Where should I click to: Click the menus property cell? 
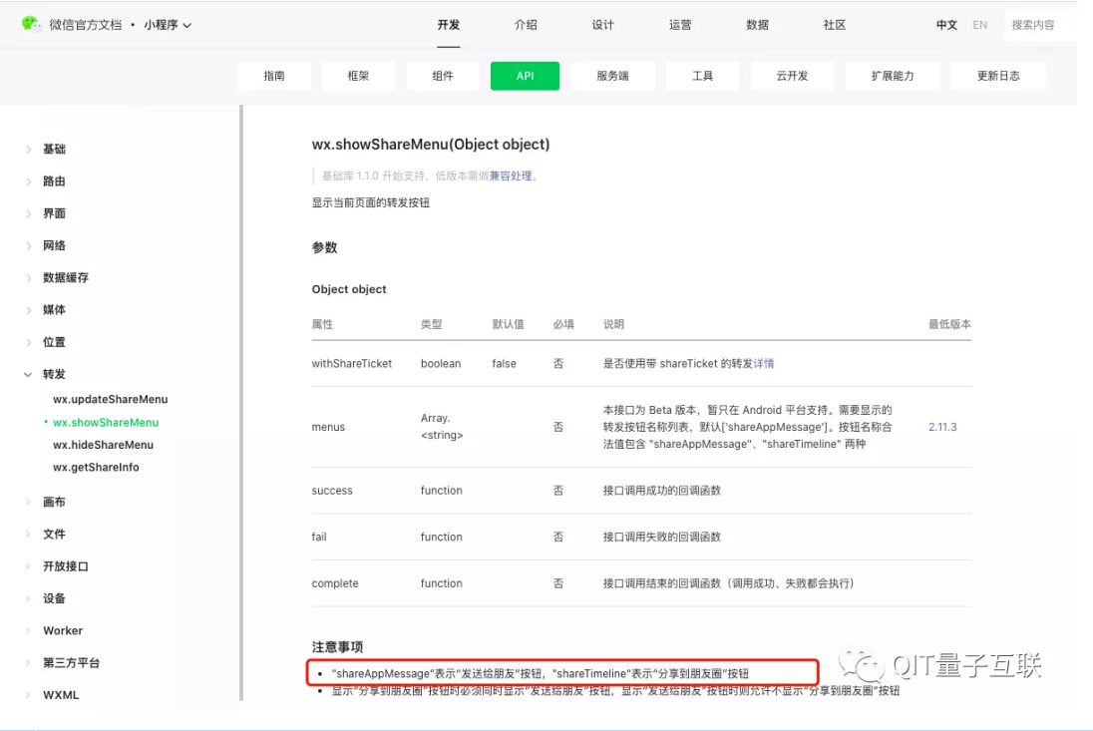click(328, 427)
